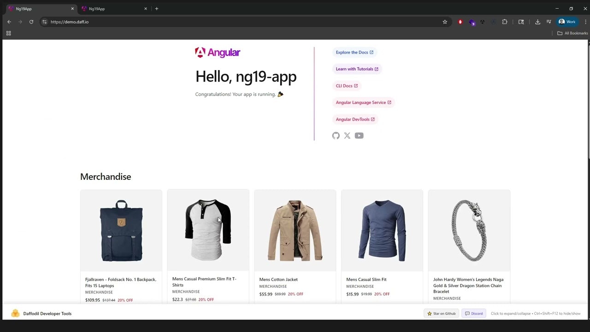This screenshot has width=590, height=332.
Task: Click the Daffodil Developer Tools logo icon
Action: click(x=15, y=314)
